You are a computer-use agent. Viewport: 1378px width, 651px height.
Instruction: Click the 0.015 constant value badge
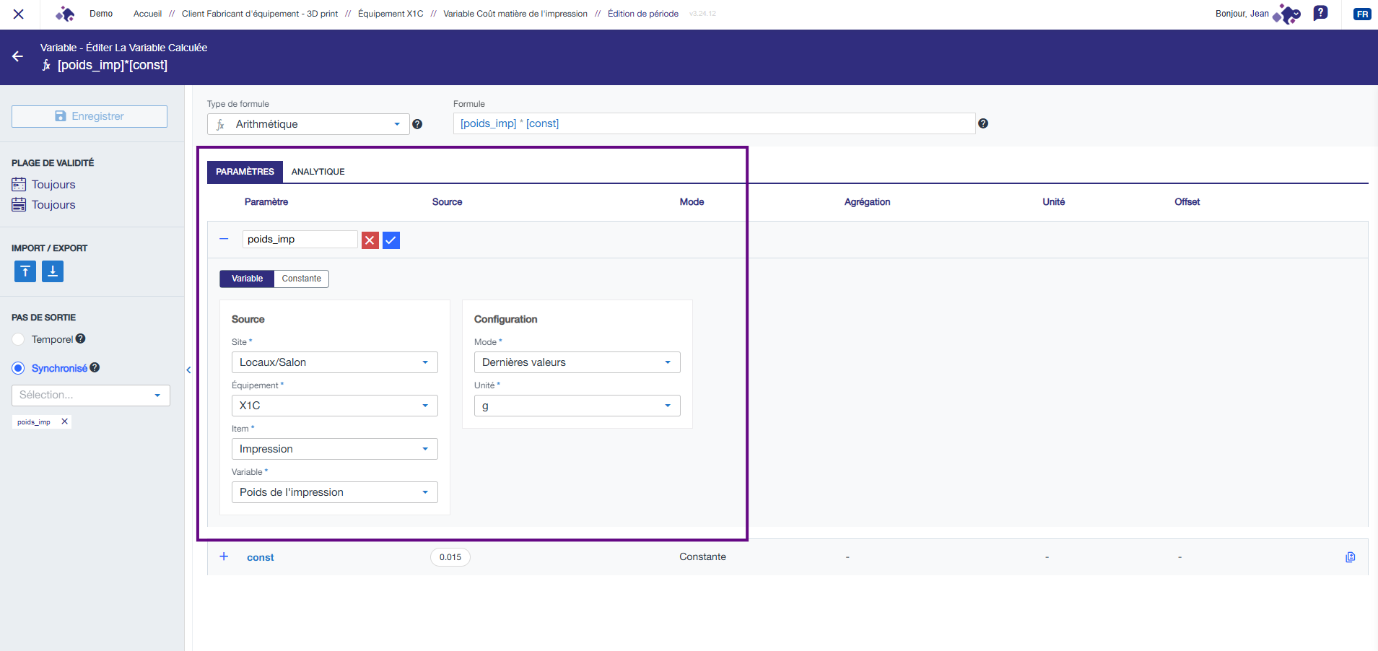pos(450,557)
